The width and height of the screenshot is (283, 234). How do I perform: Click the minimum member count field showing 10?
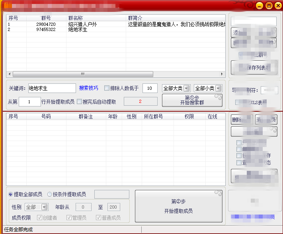pyautogui.click(x=150, y=88)
